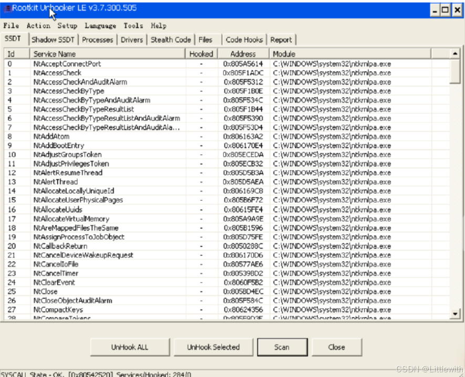The image size is (465, 377).
Task: Click address 0x805D75FE
Action: tap(243, 237)
